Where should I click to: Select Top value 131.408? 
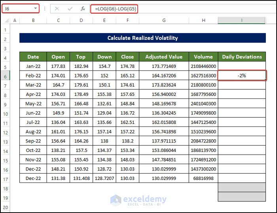tap(81, 178)
